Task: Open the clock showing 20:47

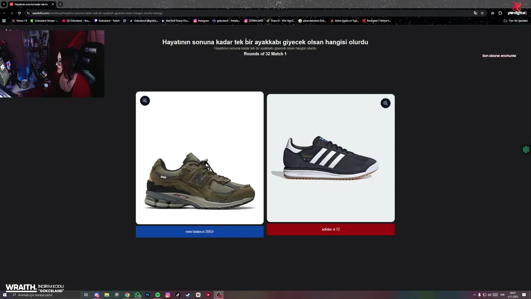Action: (513, 295)
